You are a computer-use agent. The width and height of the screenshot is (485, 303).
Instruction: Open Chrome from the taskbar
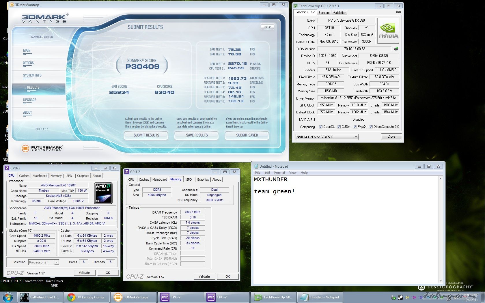tap(87, 297)
